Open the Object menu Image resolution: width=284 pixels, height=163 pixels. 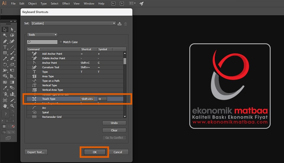tap(32, 4)
